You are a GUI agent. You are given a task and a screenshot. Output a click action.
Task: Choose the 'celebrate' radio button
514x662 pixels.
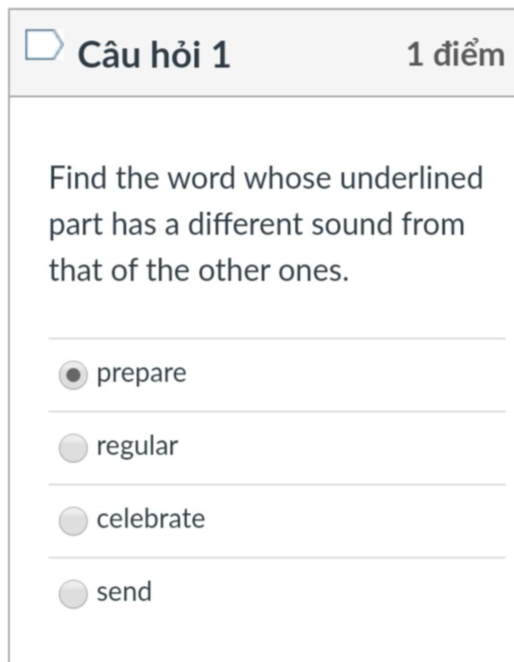click(73, 520)
